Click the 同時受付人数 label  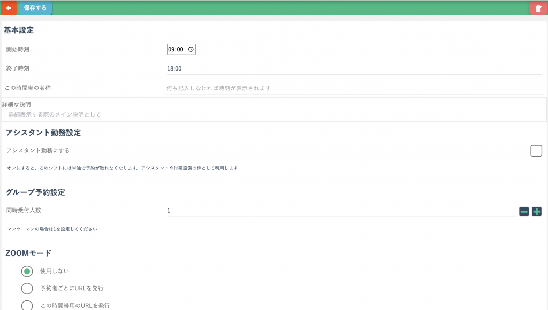24,211
